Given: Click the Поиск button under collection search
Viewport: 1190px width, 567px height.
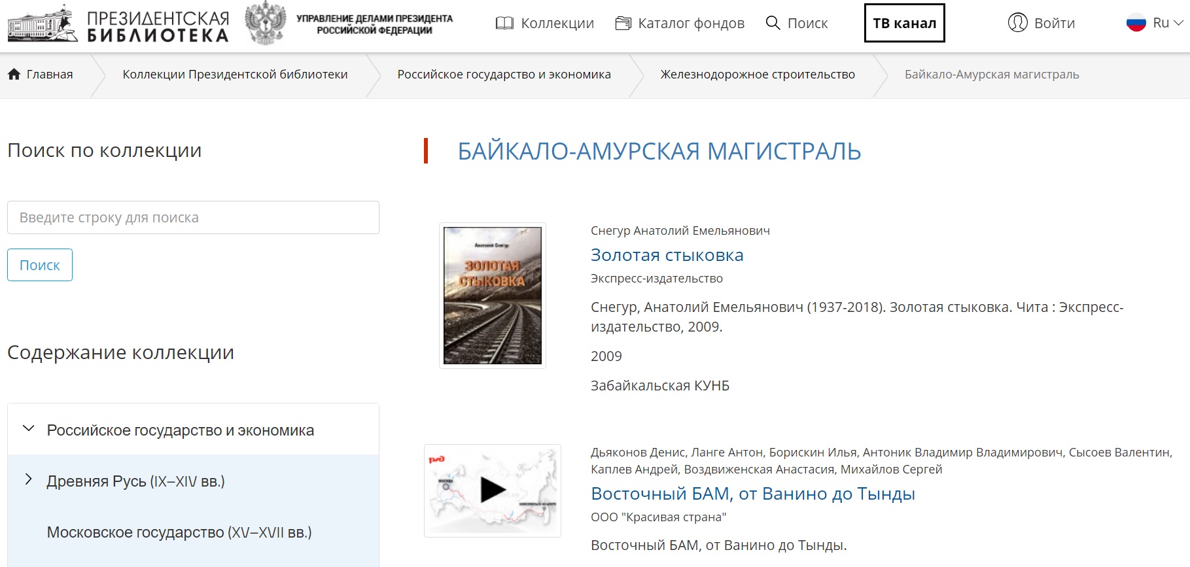Looking at the screenshot, I should click(40, 265).
